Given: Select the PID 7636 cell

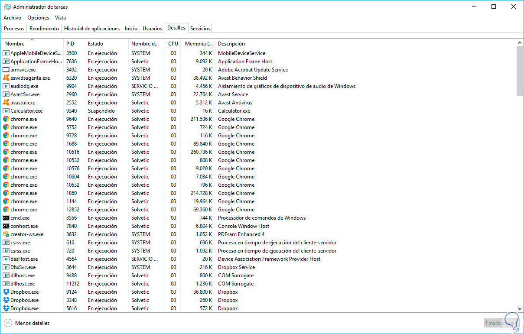Looking at the screenshot, I should [x=72, y=62].
